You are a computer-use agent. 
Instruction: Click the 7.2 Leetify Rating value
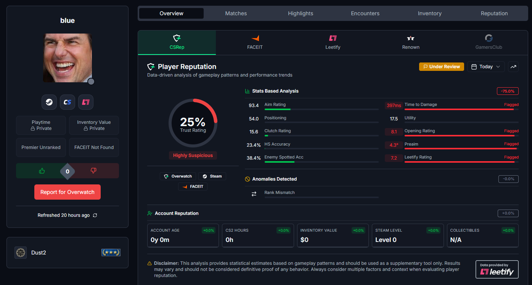click(x=394, y=158)
